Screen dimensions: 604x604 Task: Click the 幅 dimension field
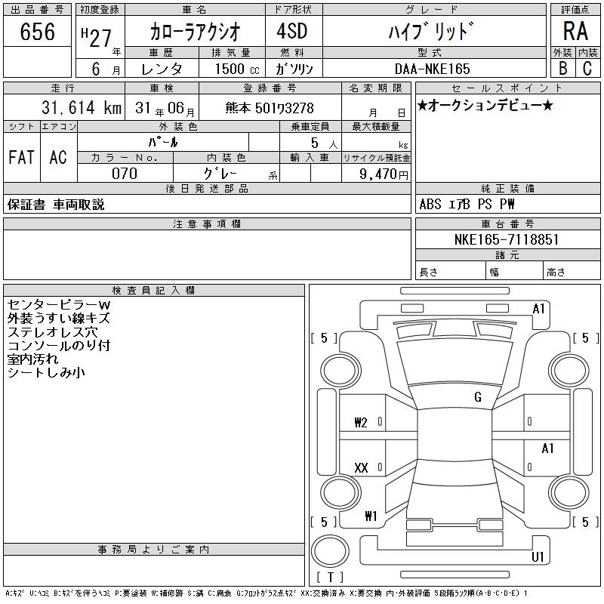pyautogui.click(x=514, y=270)
